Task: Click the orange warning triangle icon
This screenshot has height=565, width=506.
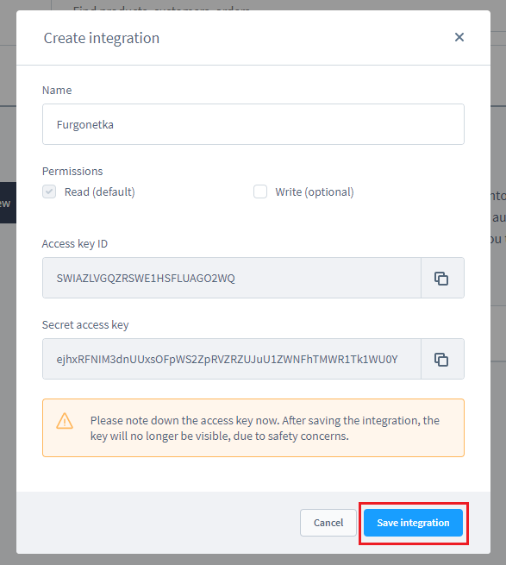Action: [x=65, y=421]
